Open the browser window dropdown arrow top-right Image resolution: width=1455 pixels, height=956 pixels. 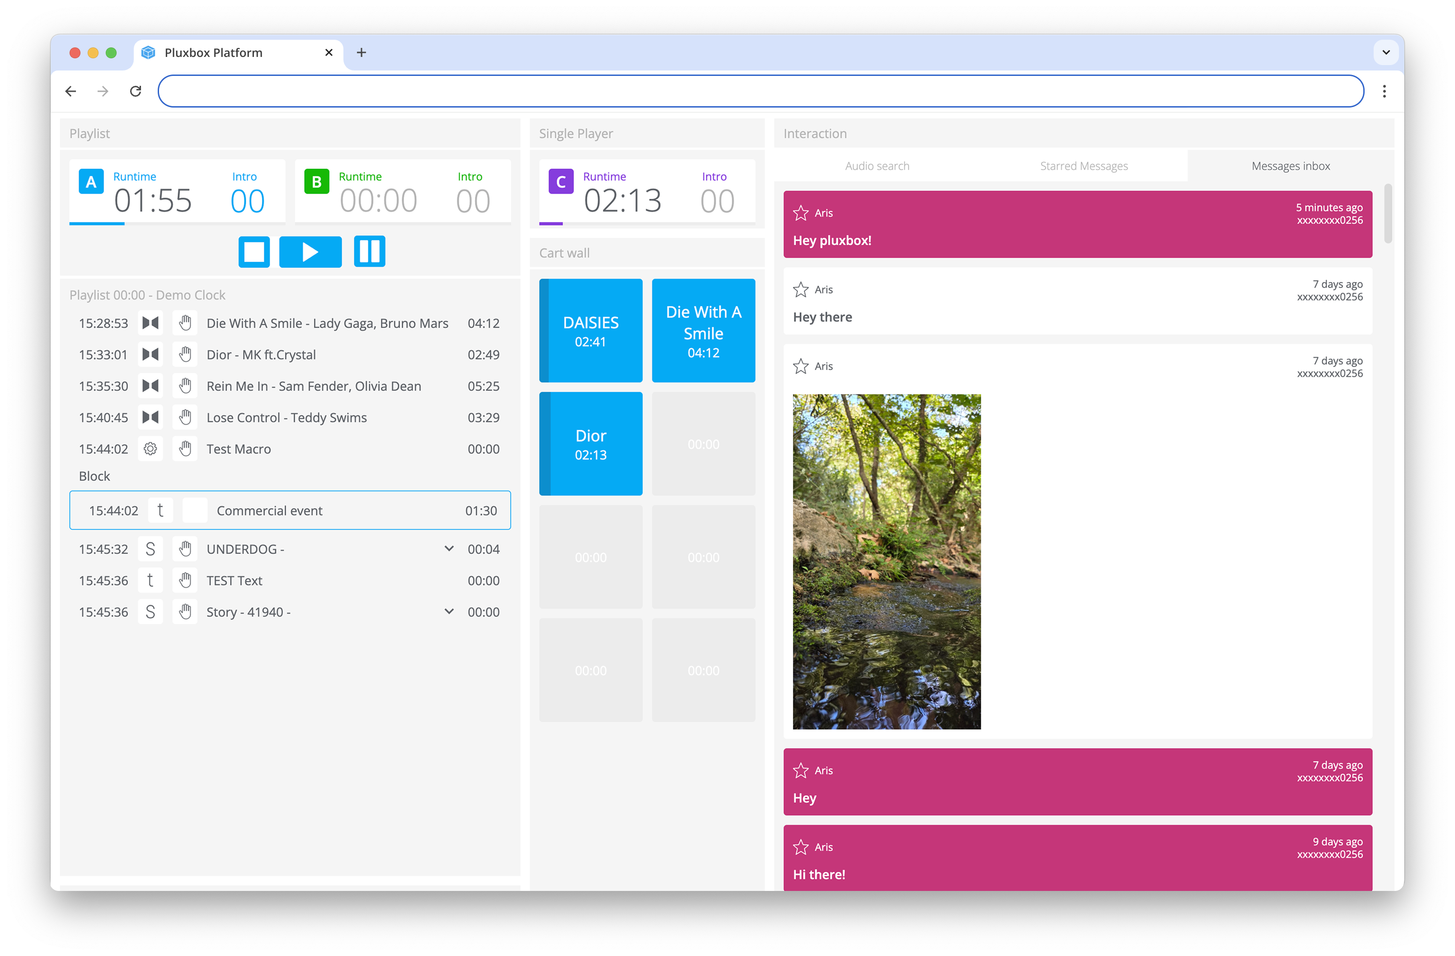tap(1385, 52)
